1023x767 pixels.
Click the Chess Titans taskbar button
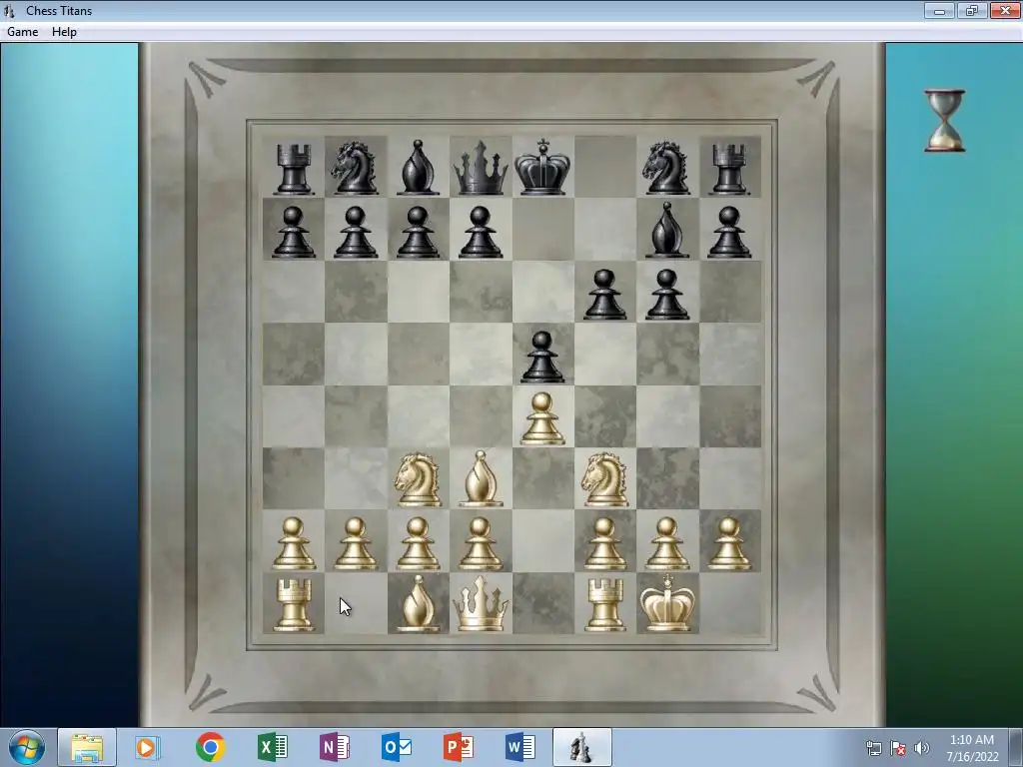tap(582, 747)
